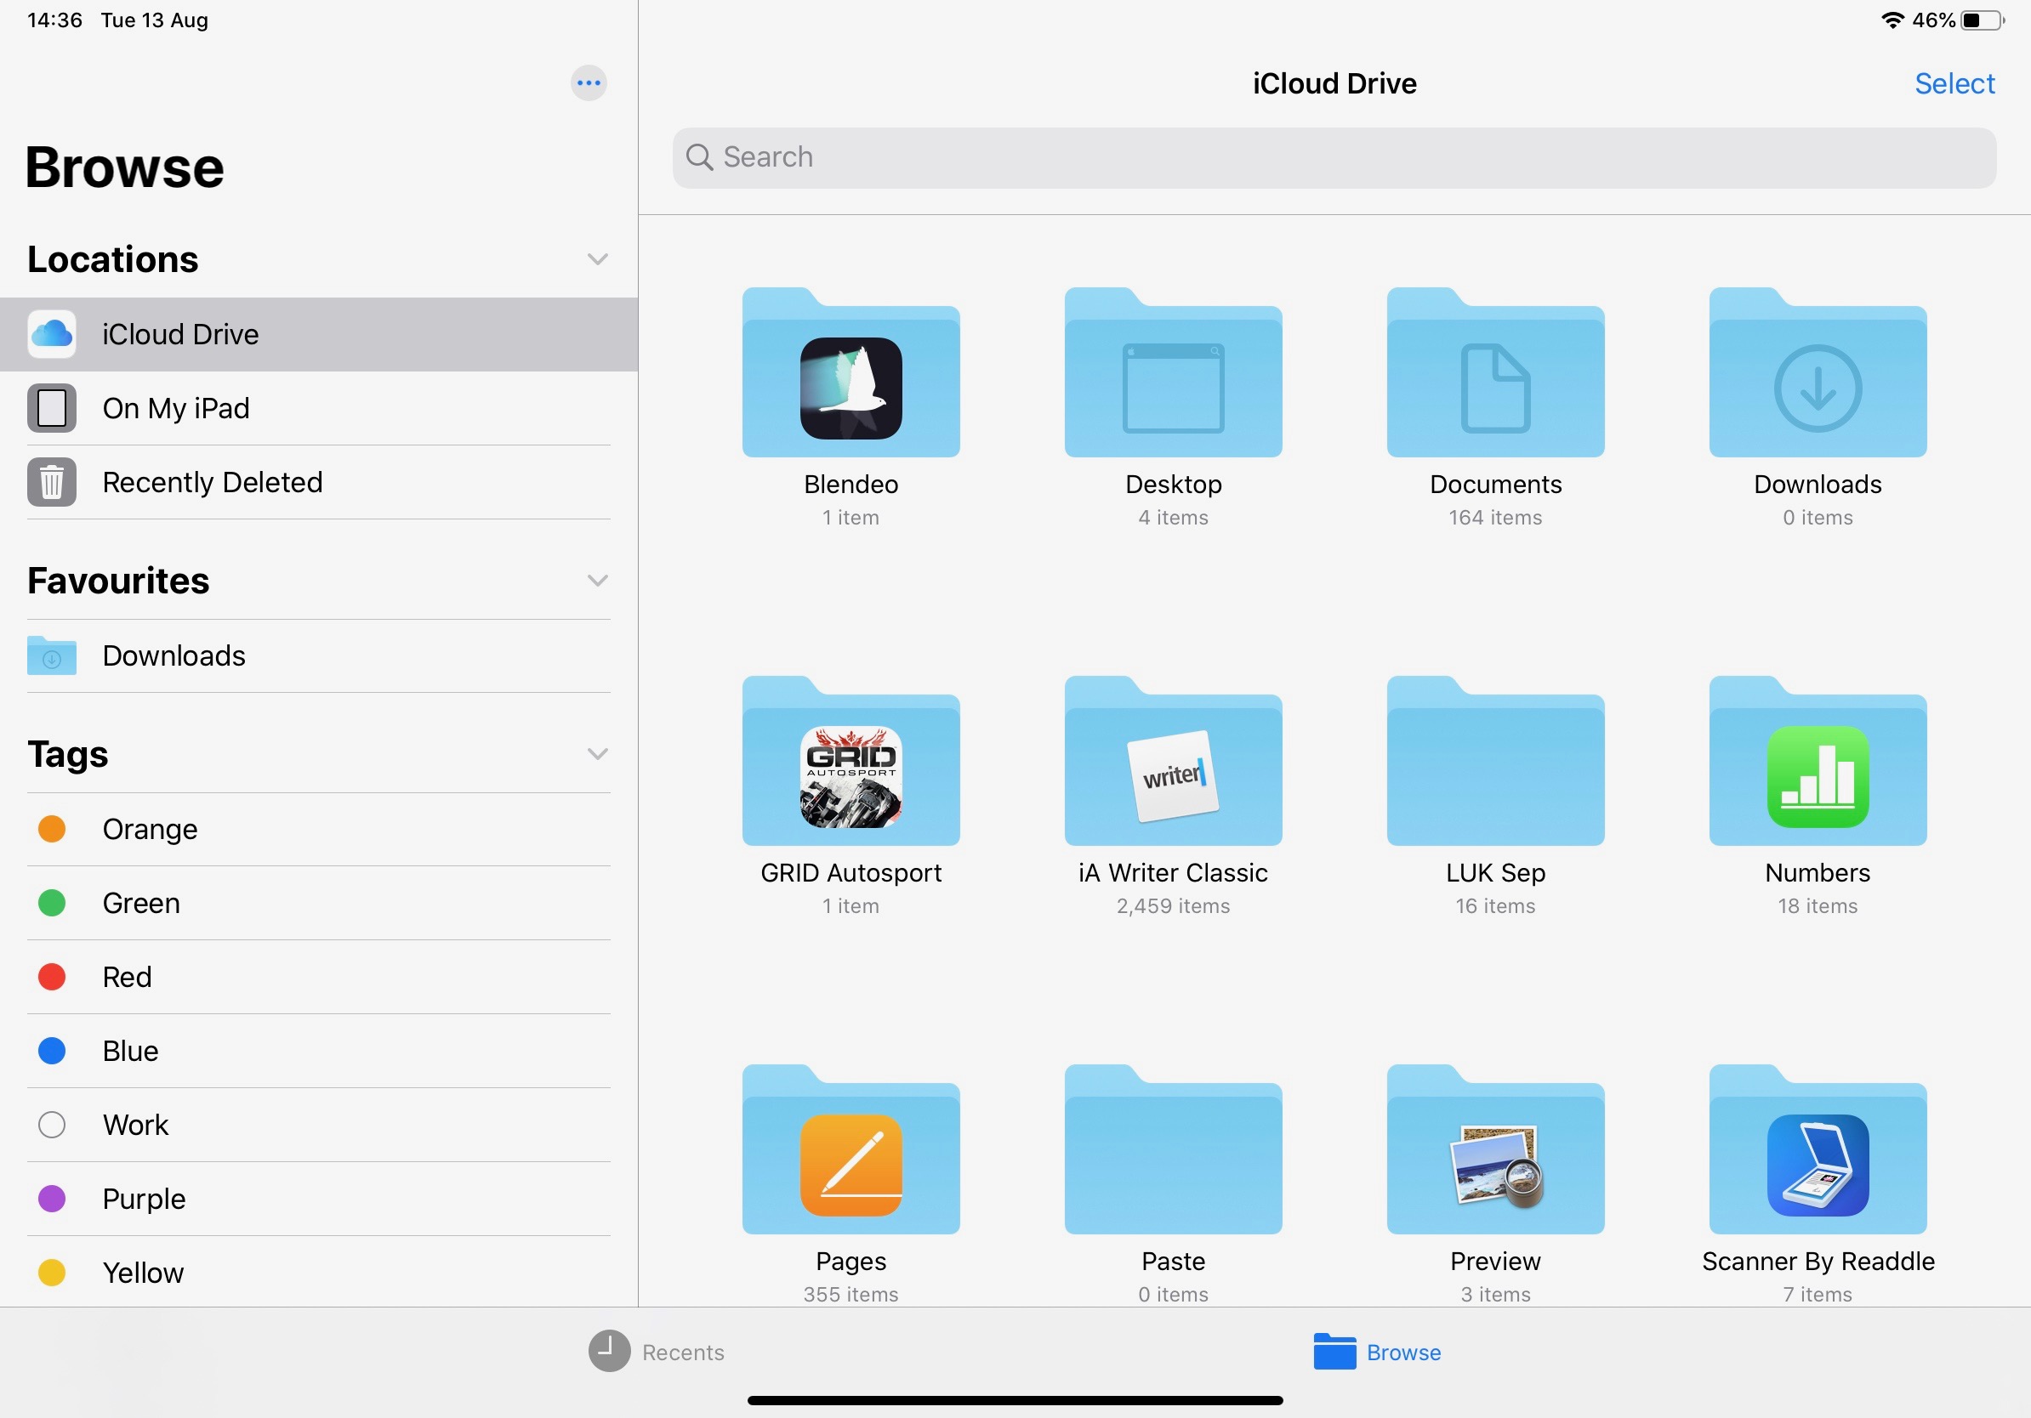This screenshot has width=2031, height=1418.
Task: Switch to the Browse tab
Action: 1377,1352
